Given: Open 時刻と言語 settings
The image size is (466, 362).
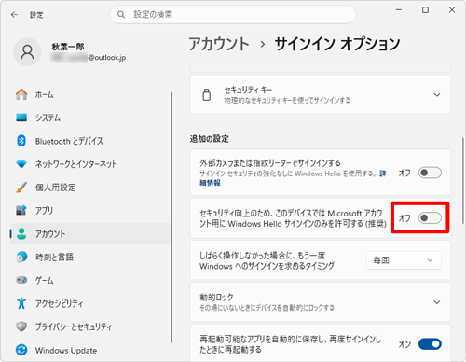Looking at the screenshot, I should pyautogui.click(x=90, y=257).
